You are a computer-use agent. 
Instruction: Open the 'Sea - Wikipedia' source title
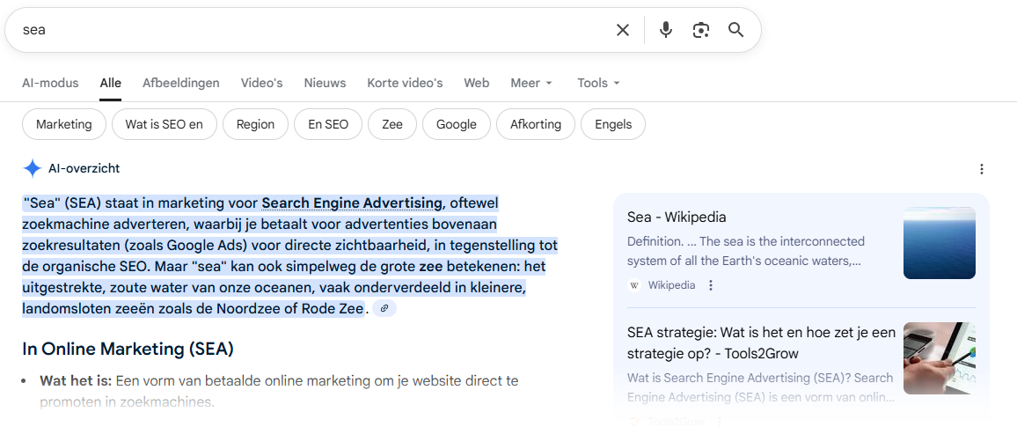[x=677, y=217]
